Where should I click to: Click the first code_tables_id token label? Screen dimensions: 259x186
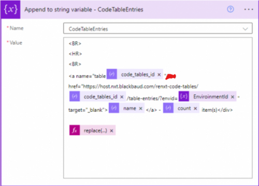point(138,74)
